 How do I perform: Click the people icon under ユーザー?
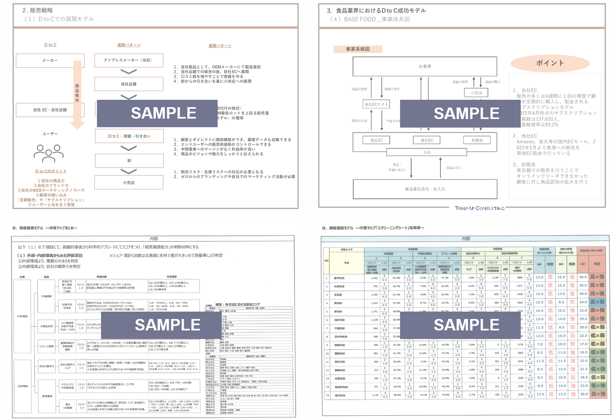[49, 153]
